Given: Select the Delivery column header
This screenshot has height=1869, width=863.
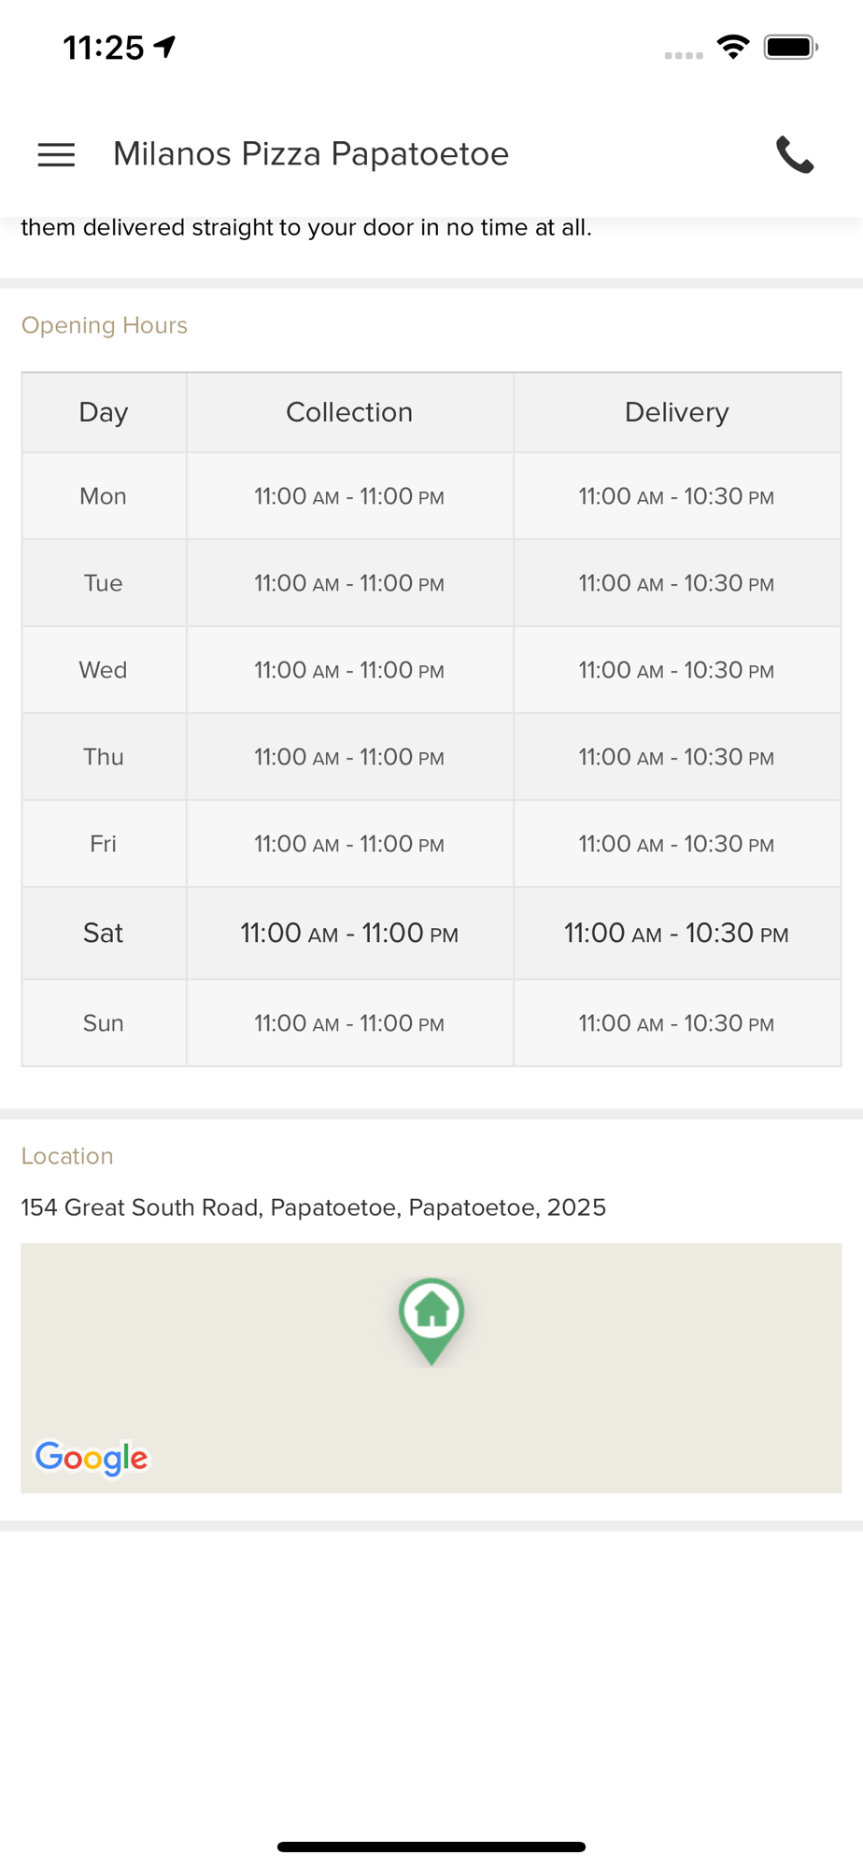Looking at the screenshot, I should coord(677,412).
